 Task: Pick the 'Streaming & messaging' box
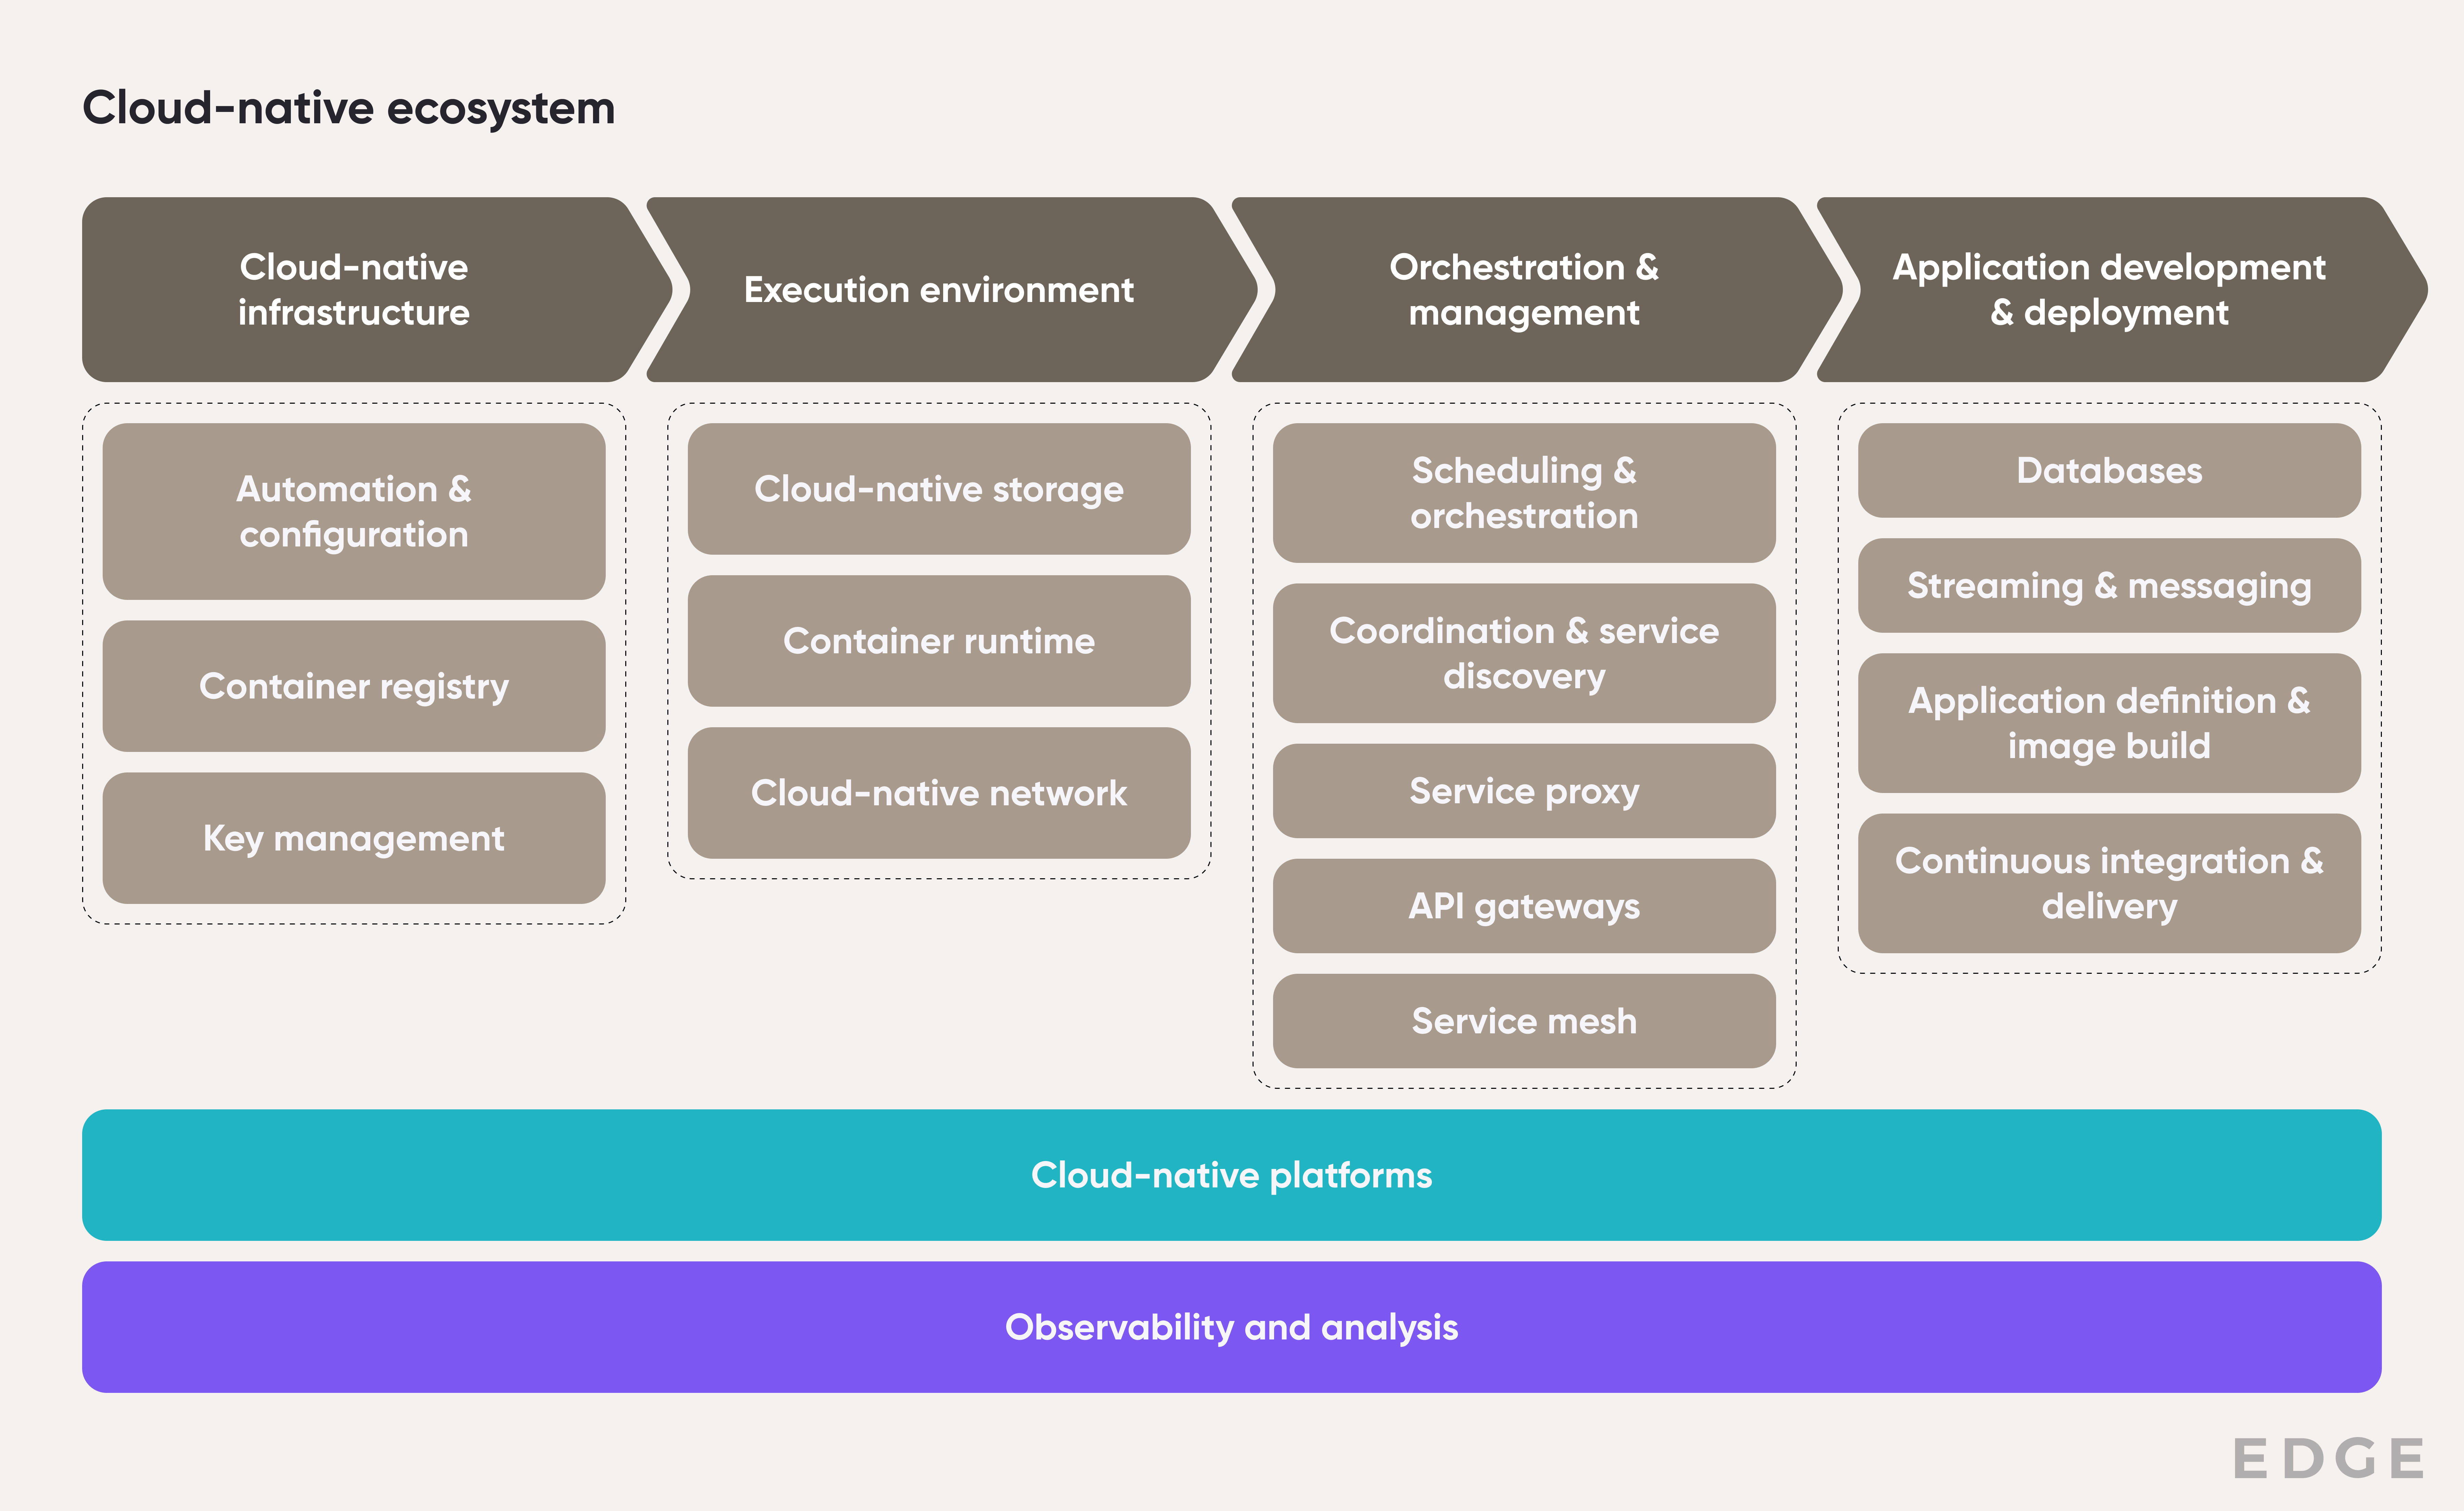click(x=2109, y=585)
